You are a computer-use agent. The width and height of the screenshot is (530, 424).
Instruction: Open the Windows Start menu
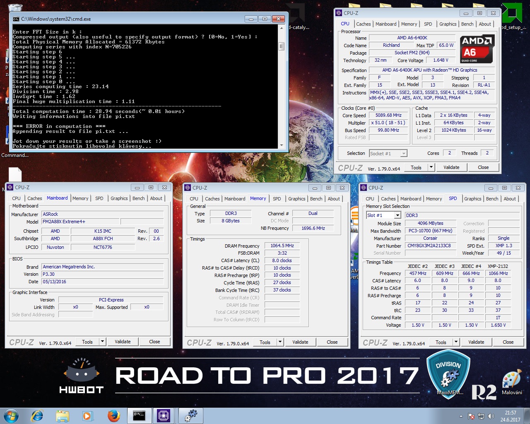11,415
